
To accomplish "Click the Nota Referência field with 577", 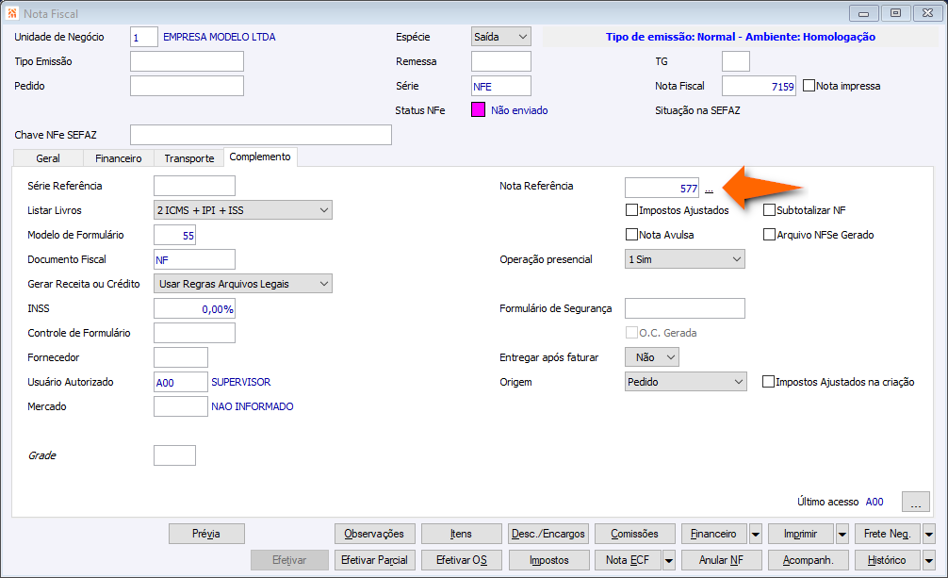I will [662, 188].
